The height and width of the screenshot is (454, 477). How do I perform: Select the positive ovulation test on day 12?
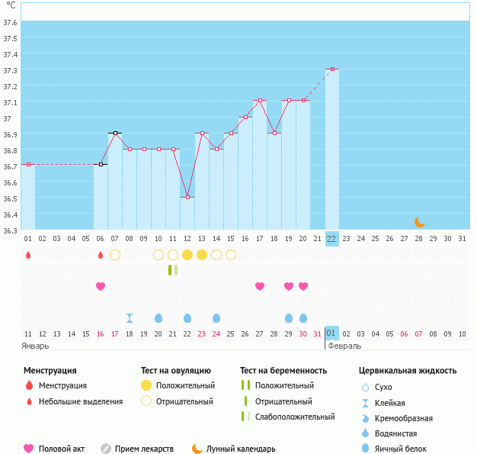click(x=187, y=255)
